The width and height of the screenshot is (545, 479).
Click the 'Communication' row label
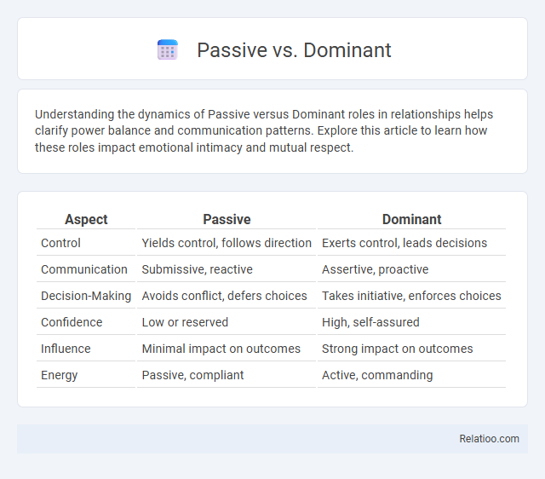tap(84, 269)
